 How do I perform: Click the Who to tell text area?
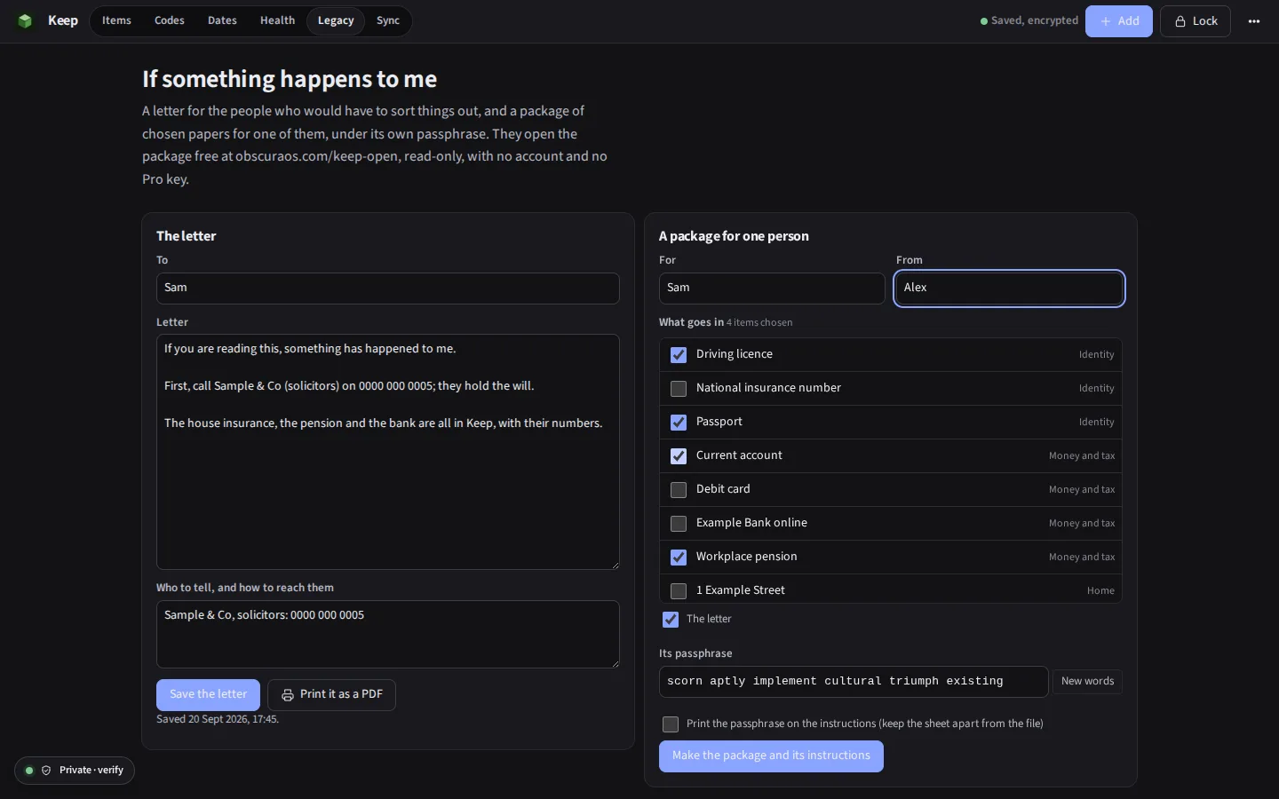tap(388, 634)
